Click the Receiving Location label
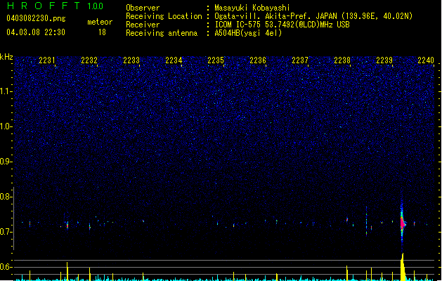 (164, 16)
